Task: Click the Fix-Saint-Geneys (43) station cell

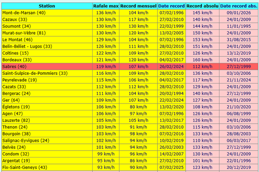Action: pos(47,167)
